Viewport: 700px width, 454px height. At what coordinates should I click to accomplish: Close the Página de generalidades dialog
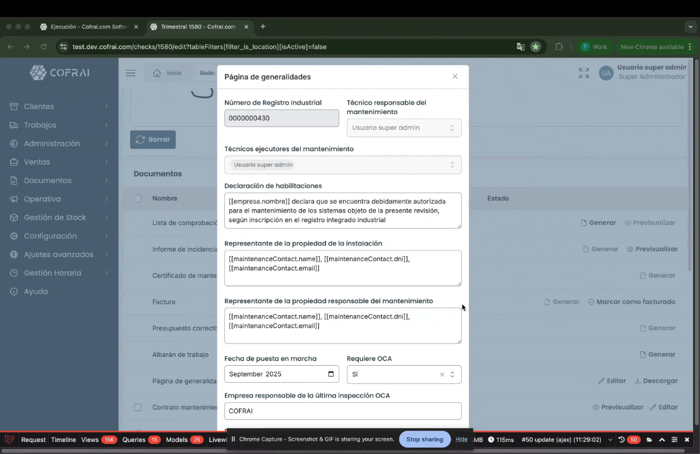click(x=455, y=76)
